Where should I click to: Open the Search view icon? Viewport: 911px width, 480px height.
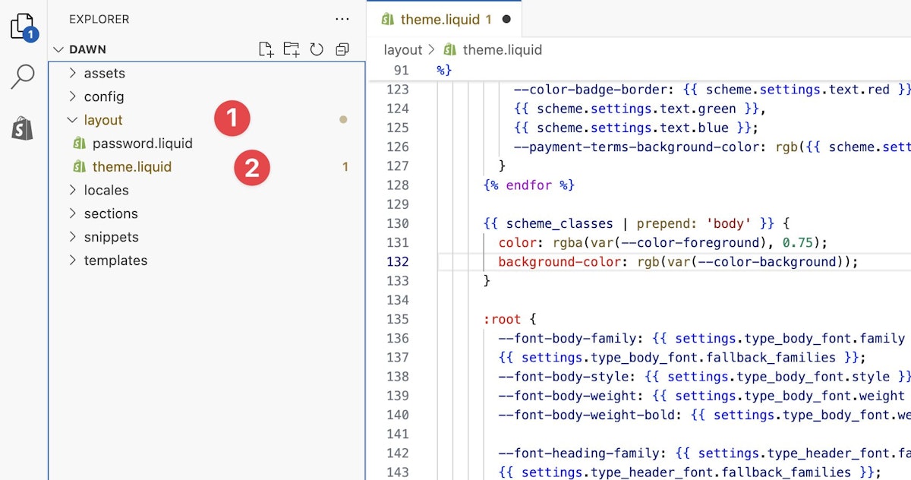tap(23, 77)
